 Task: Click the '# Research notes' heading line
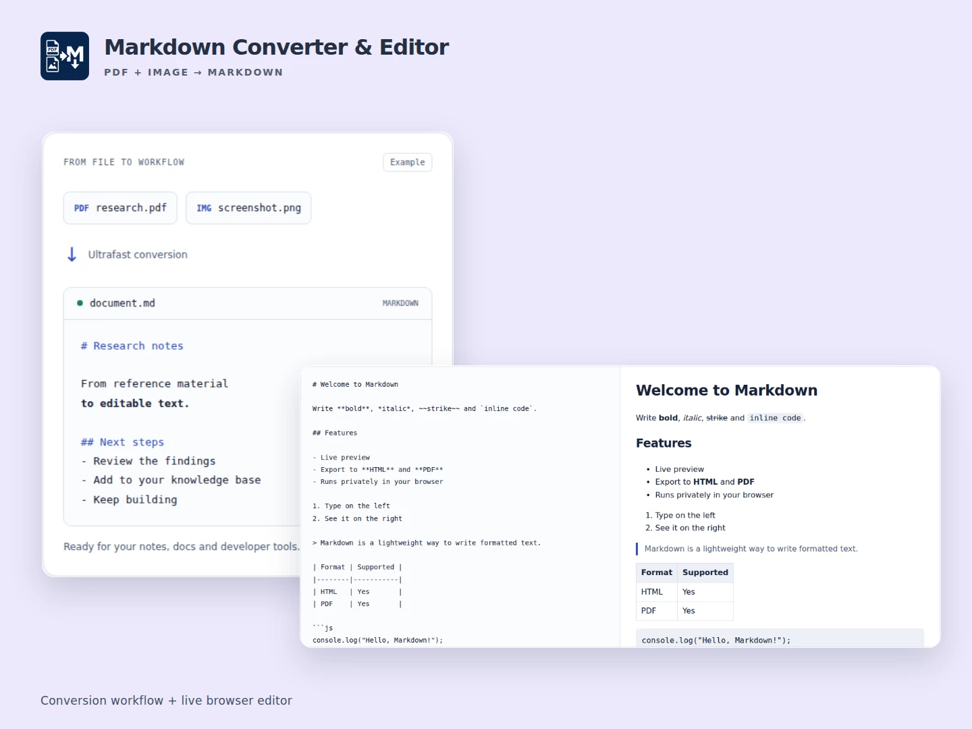pyautogui.click(x=132, y=346)
